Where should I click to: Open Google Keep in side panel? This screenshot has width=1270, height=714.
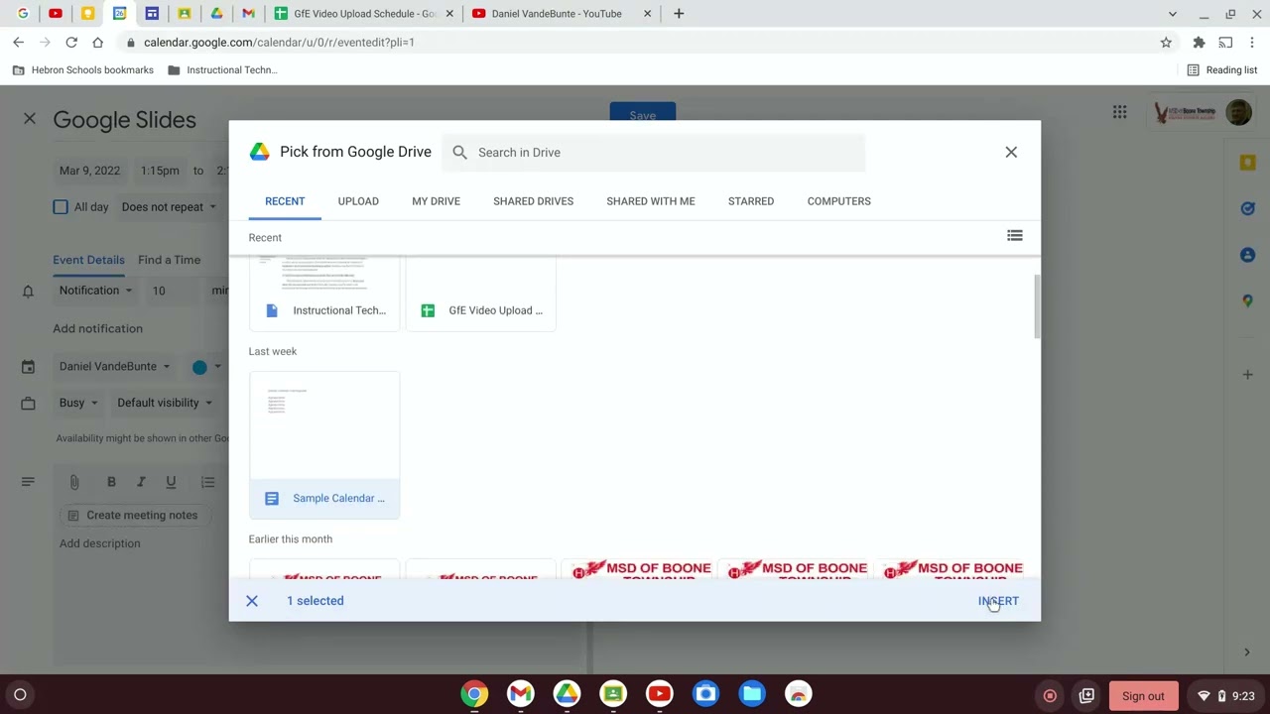click(1247, 163)
